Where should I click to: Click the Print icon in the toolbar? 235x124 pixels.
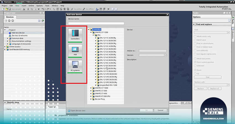[x=24, y=9]
